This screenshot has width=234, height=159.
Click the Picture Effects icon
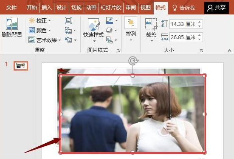[109, 30]
